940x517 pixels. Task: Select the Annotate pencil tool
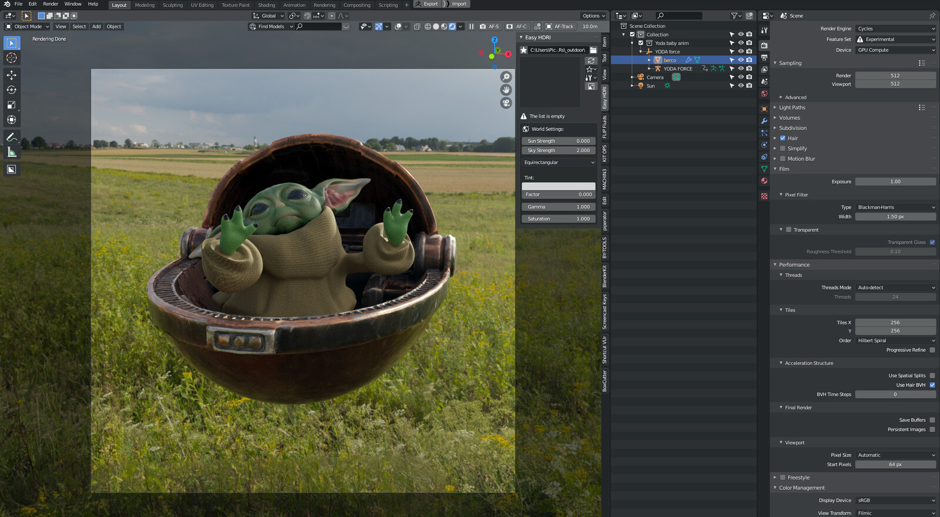pyautogui.click(x=11, y=137)
